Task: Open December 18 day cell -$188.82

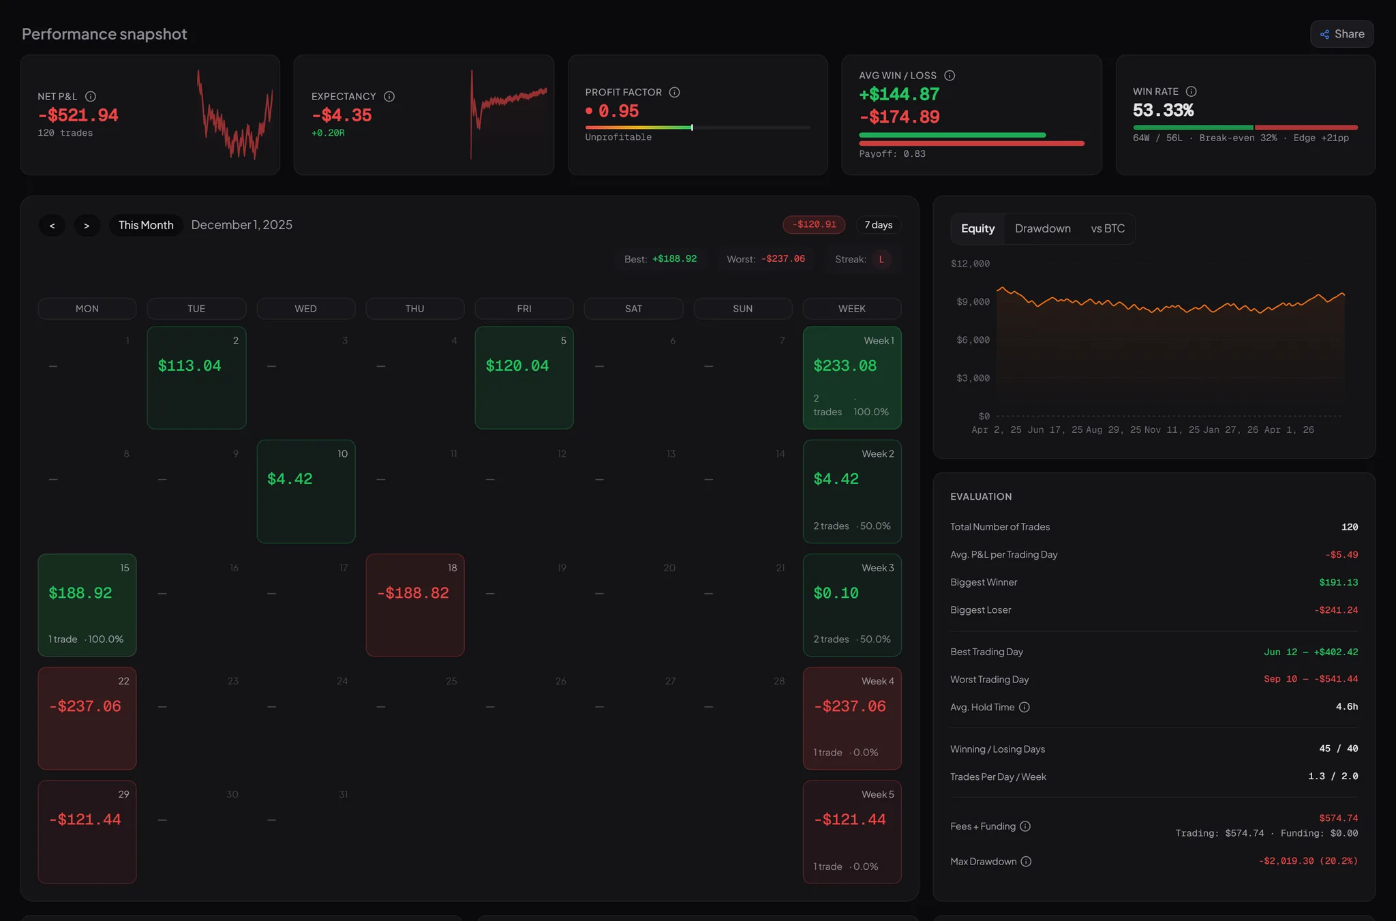Action: click(415, 605)
